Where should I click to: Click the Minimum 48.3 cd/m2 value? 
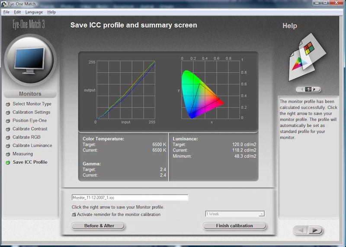pyautogui.click(x=245, y=156)
